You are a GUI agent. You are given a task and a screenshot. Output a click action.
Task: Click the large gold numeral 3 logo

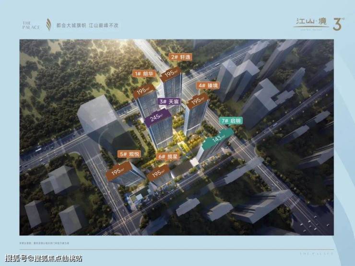point(338,24)
